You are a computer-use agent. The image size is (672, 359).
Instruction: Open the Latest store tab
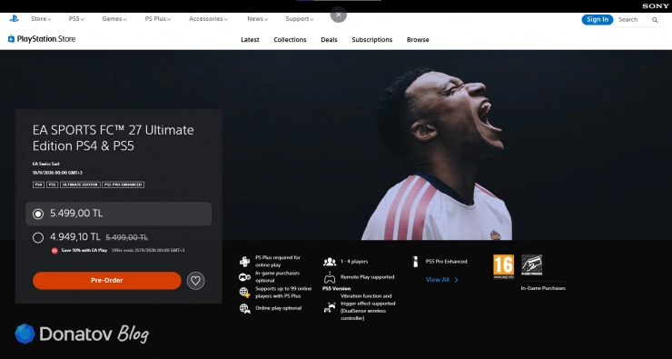(250, 39)
